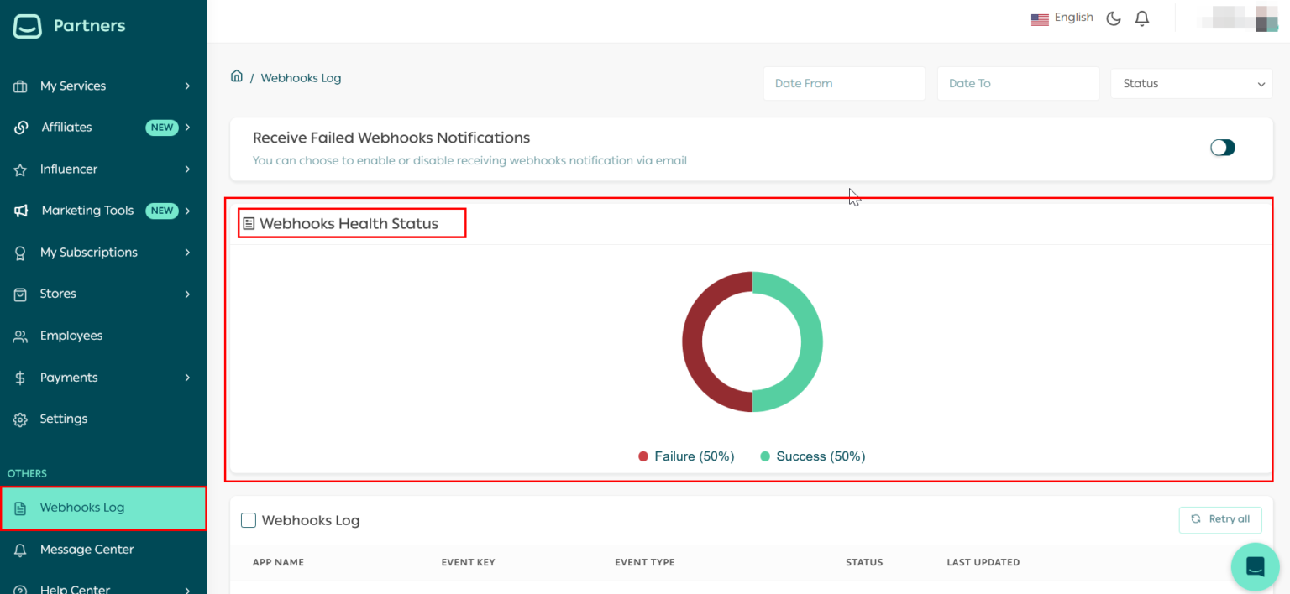Click the home breadcrumb icon

tap(237, 76)
